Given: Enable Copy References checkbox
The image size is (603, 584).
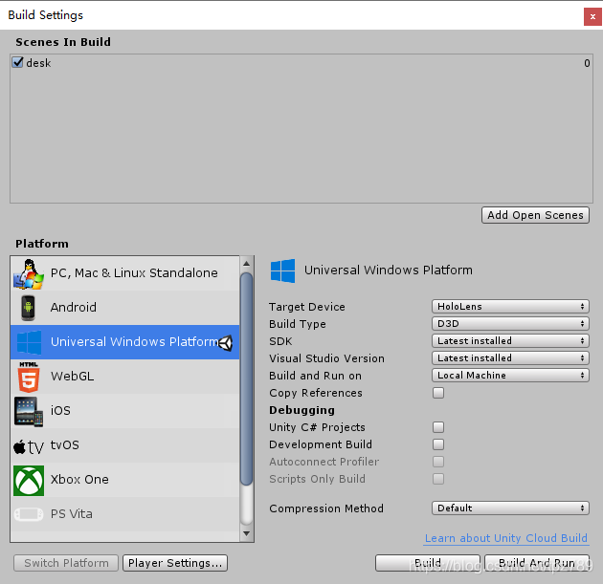Looking at the screenshot, I should [438, 393].
